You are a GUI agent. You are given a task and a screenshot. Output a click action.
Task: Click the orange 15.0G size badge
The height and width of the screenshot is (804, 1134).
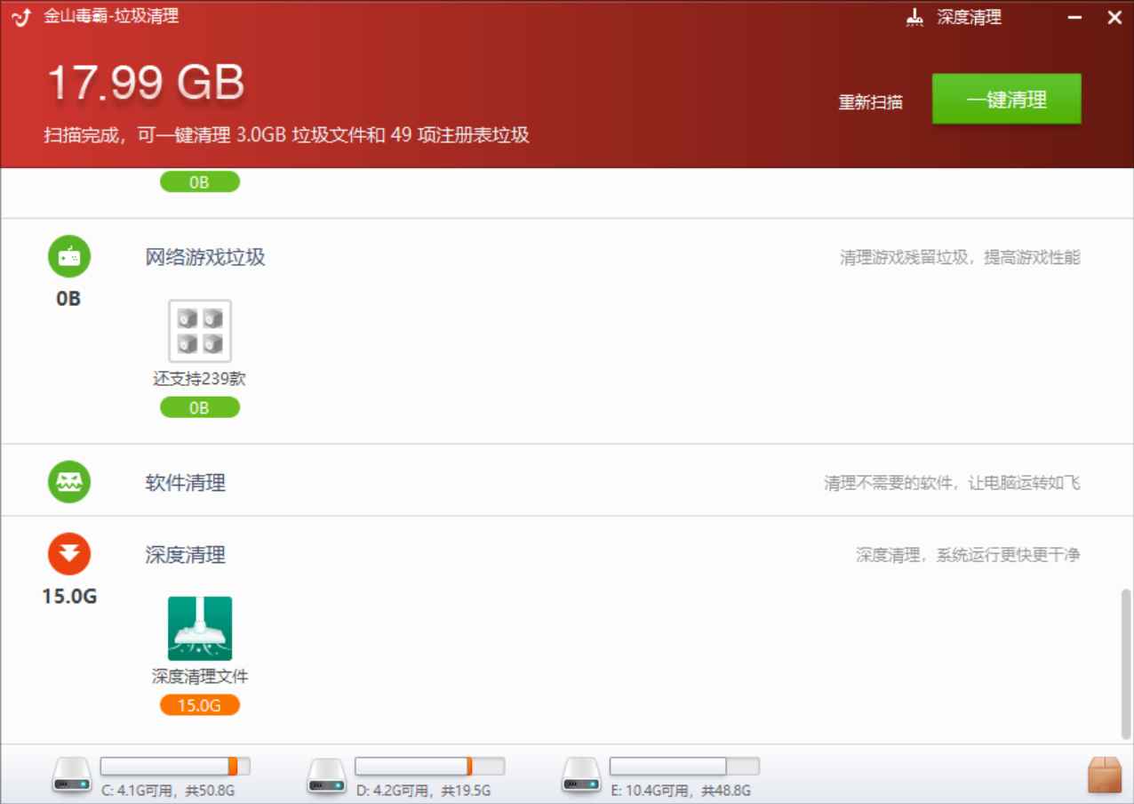(199, 704)
